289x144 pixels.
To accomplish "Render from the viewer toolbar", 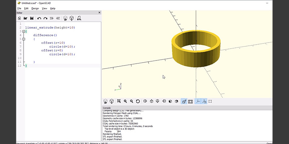I will tap(112, 101).
